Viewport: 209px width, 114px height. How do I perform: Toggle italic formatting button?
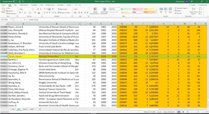click(x=22, y=13)
